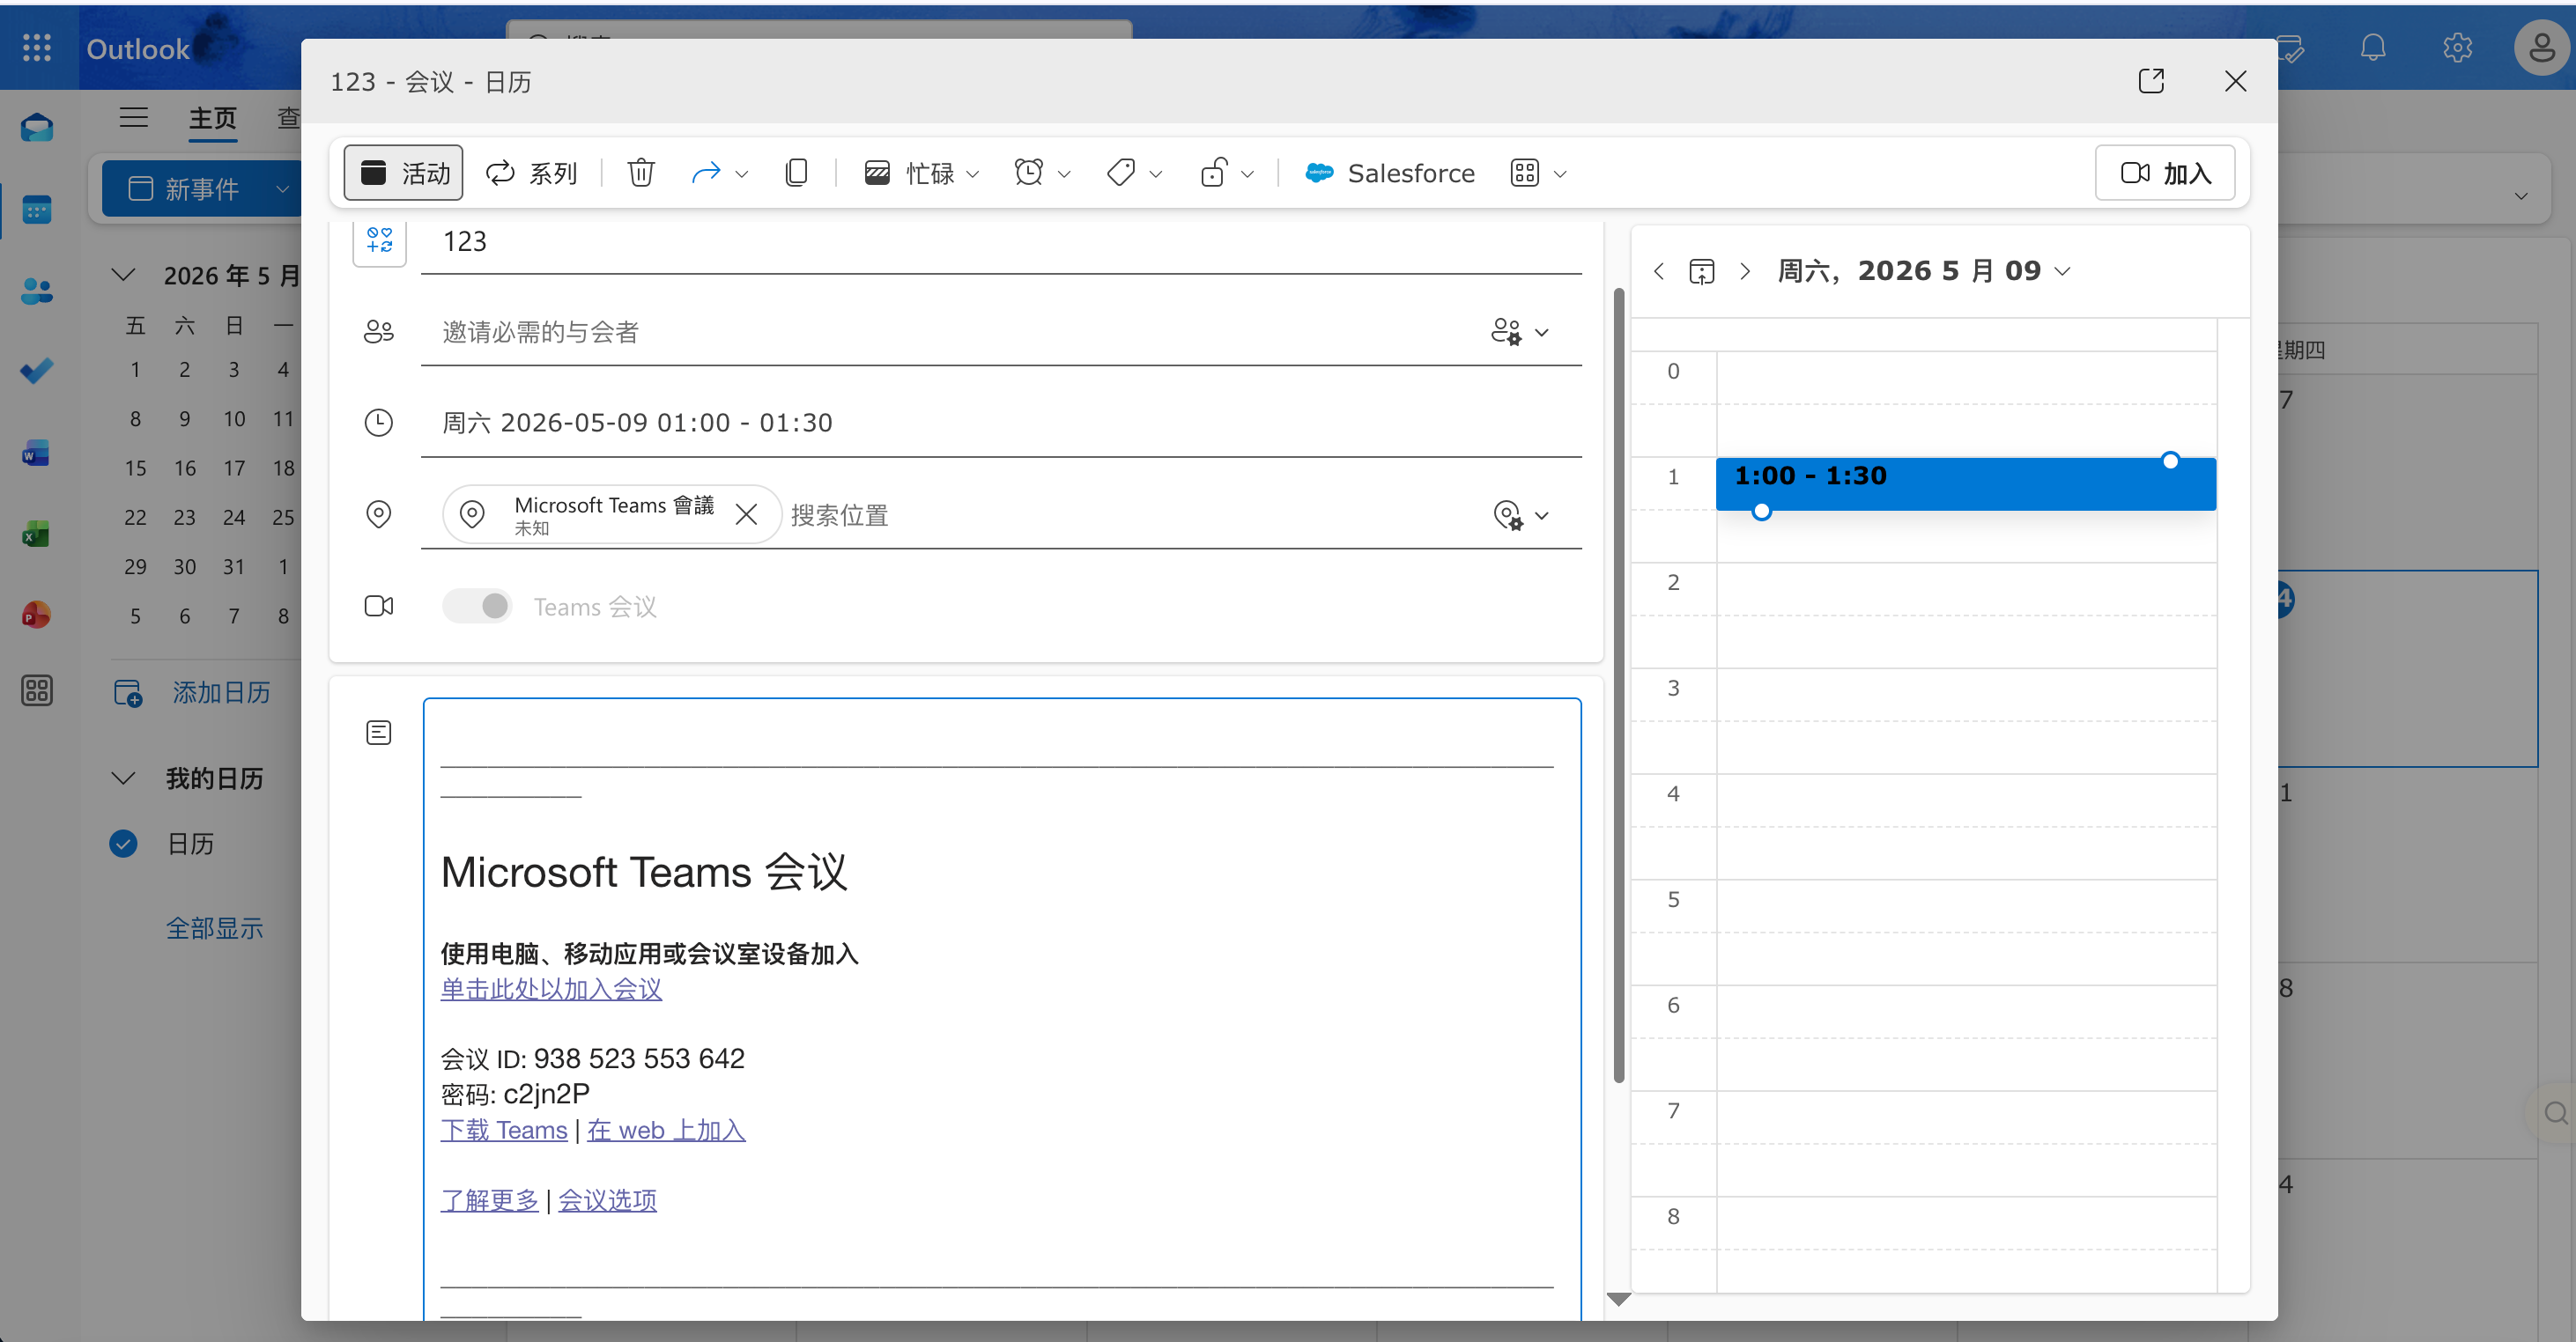2576x1342 pixels.
Task: Expand the date picker 周六, 2026 5 月 09
Action: tap(1923, 271)
